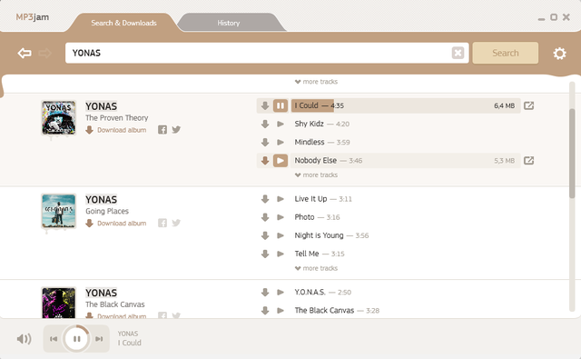Pause playback in the bottom player

(76, 339)
